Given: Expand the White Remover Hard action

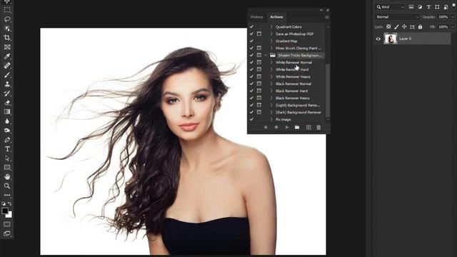Looking at the screenshot, I should 271,69.
